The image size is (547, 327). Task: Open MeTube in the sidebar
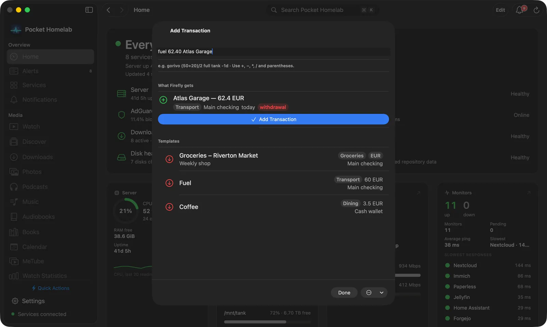click(x=51, y=262)
